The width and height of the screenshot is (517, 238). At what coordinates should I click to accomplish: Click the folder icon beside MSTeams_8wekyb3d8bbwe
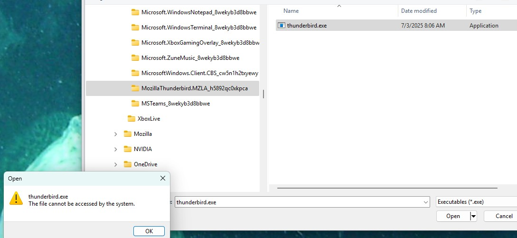tap(135, 103)
